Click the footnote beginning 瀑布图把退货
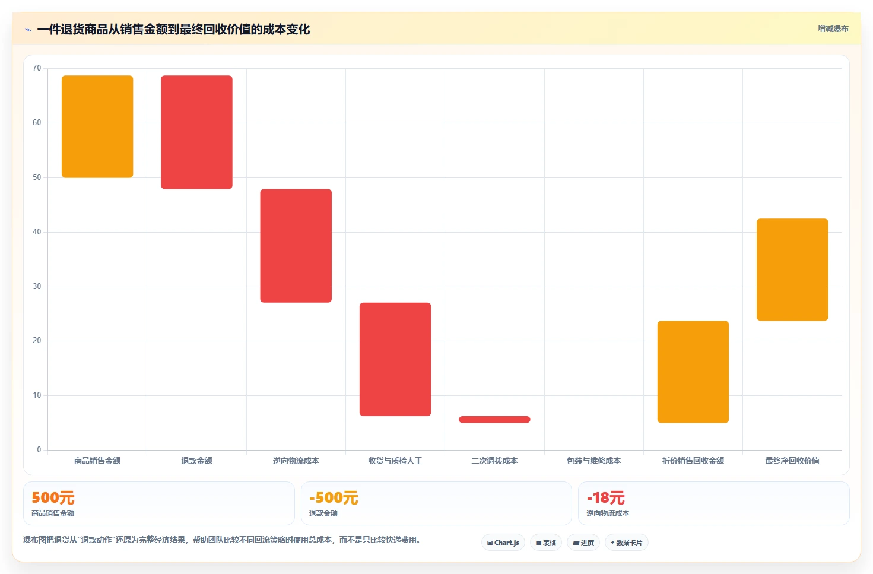 tap(222, 540)
